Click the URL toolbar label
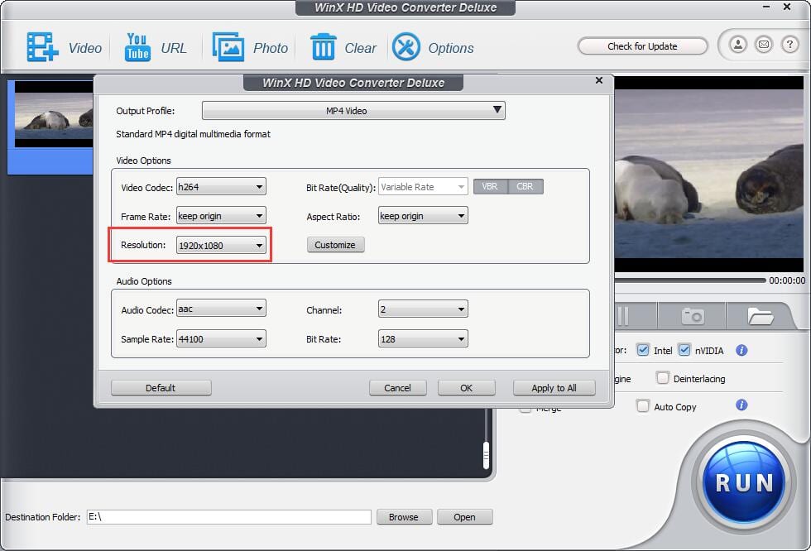Screen dimensions: 811x551 click(x=174, y=48)
